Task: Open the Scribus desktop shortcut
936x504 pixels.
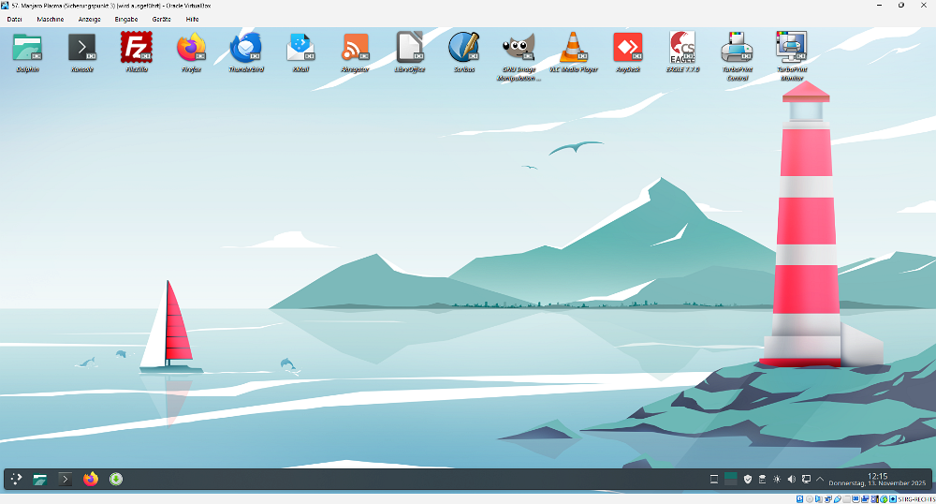Action: (x=463, y=47)
